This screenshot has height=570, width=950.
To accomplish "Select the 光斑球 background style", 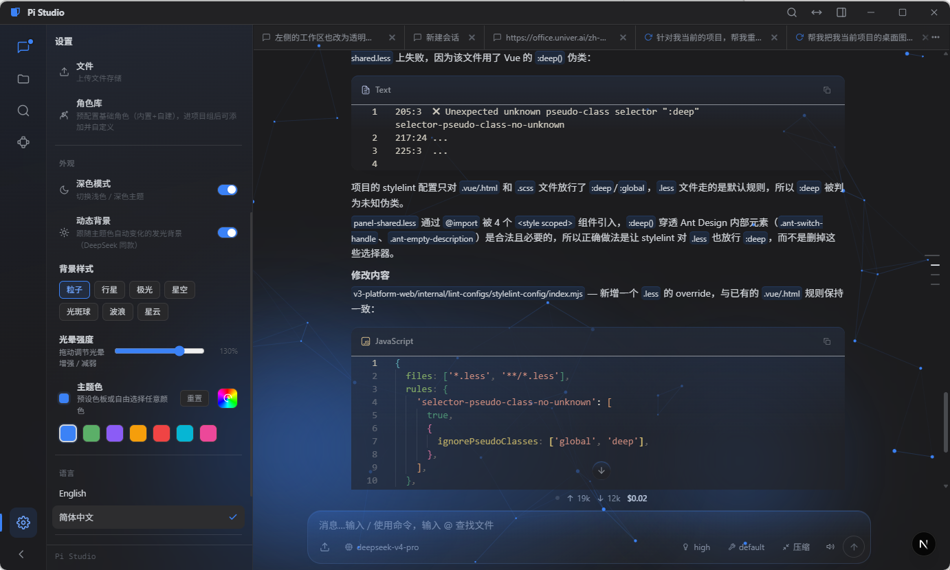I will pyautogui.click(x=78, y=312).
